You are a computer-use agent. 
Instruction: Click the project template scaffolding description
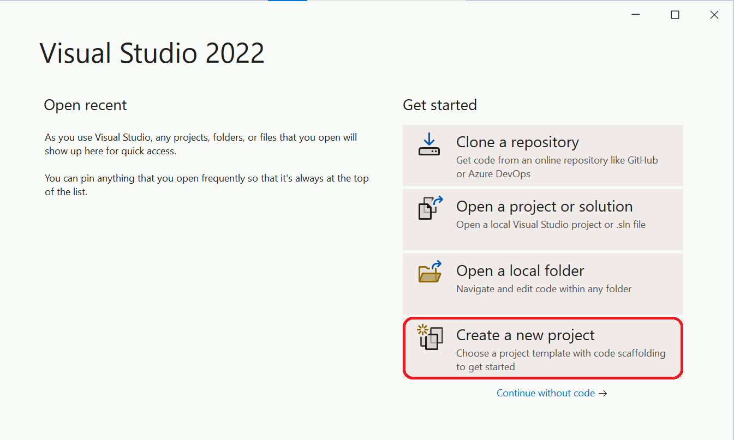click(x=561, y=353)
